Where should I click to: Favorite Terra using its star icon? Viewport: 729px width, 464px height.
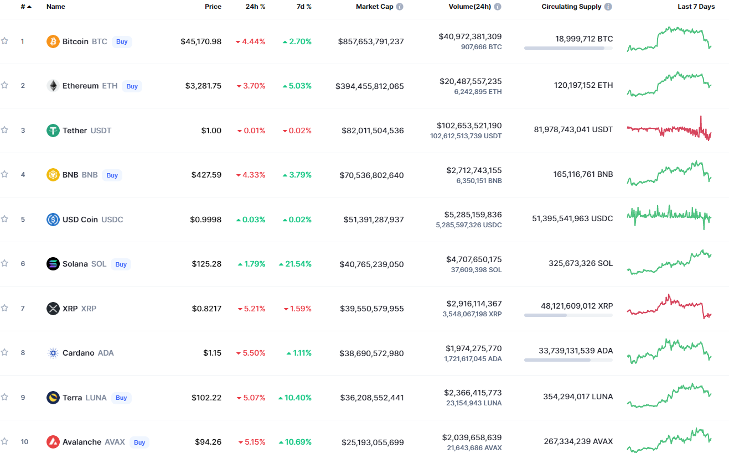[x=5, y=397]
